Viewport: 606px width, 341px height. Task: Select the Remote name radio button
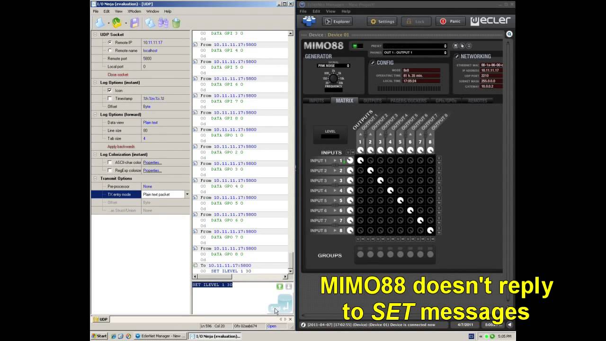110,51
